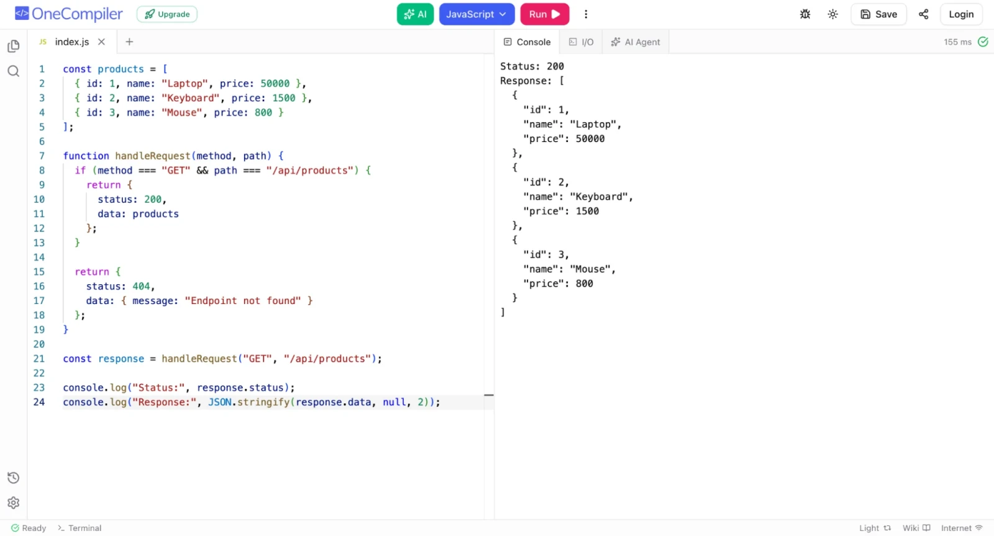The width and height of the screenshot is (994, 536).
Task: Open the JavaScript language dropdown
Action: click(x=476, y=14)
